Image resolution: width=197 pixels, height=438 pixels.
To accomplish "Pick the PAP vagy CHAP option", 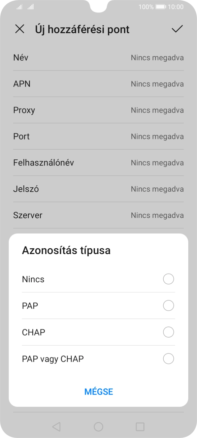I will tap(98, 358).
